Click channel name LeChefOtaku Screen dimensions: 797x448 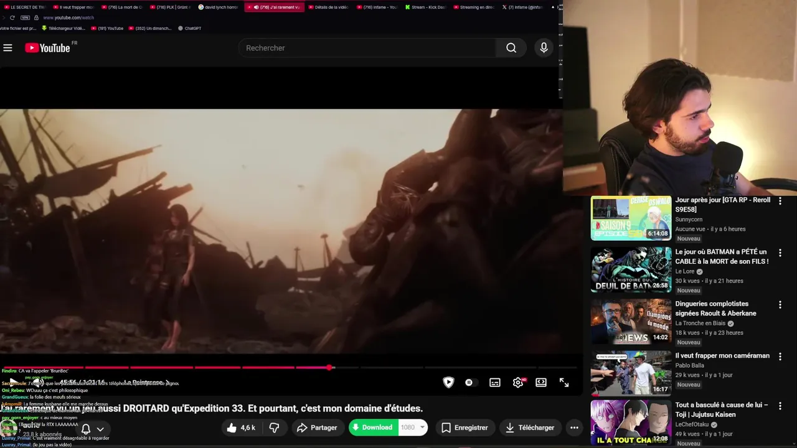pyautogui.click(x=692, y=424)
